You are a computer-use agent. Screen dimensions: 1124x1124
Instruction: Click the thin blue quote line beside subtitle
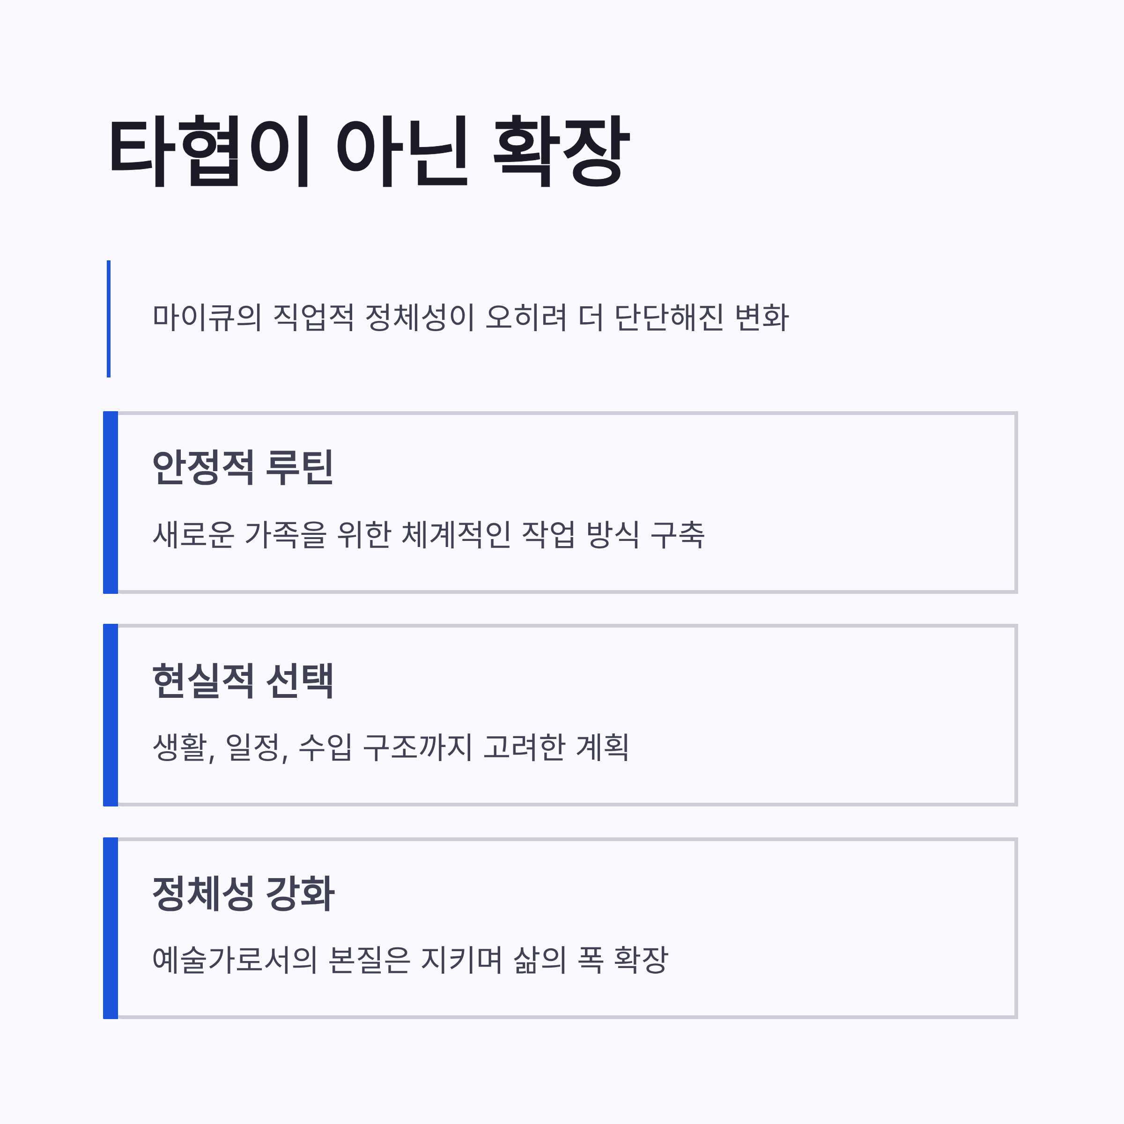tap(109, 319)
